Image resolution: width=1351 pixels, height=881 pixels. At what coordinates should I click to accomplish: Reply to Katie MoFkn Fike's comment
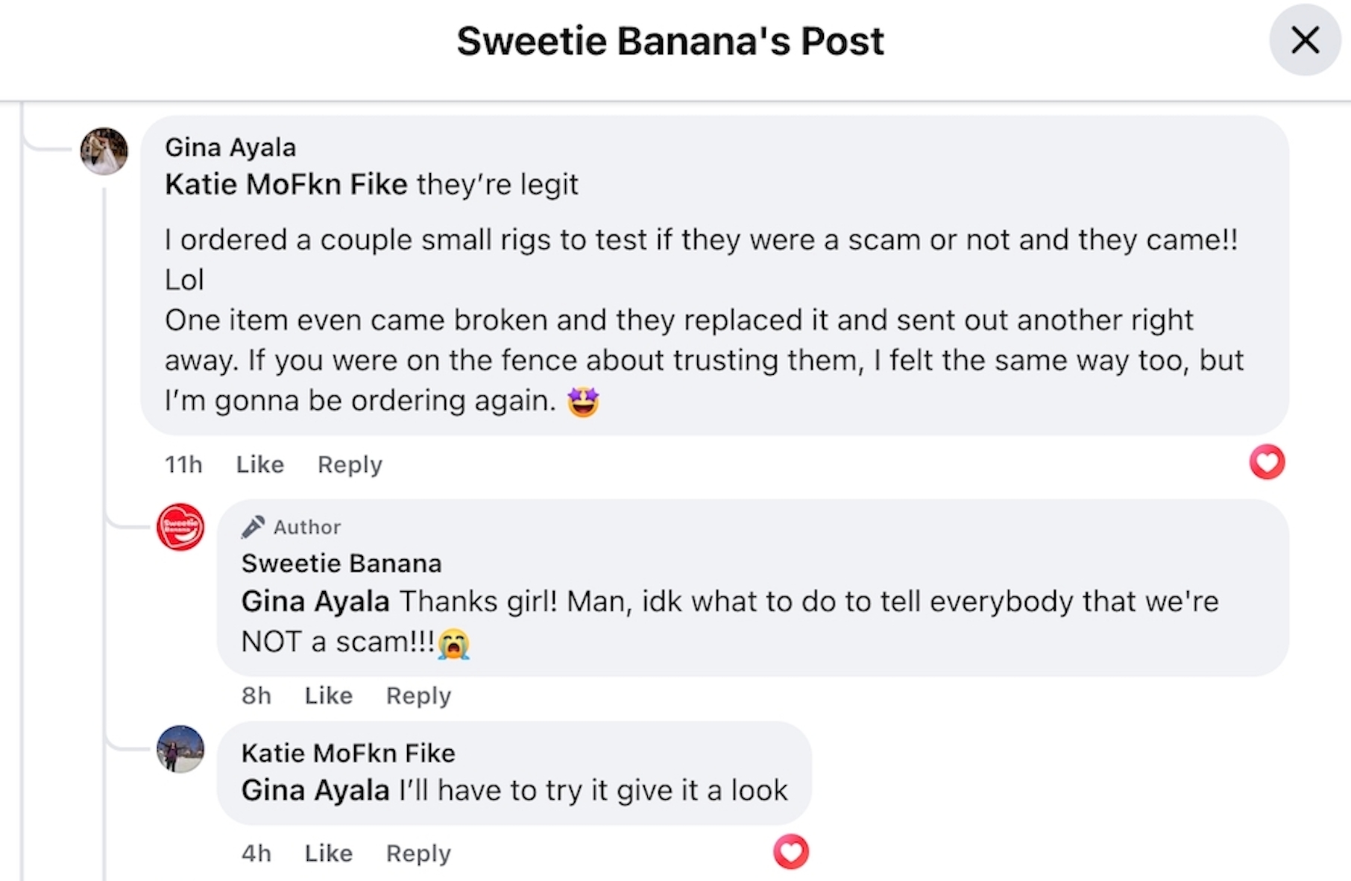point(418,853)
